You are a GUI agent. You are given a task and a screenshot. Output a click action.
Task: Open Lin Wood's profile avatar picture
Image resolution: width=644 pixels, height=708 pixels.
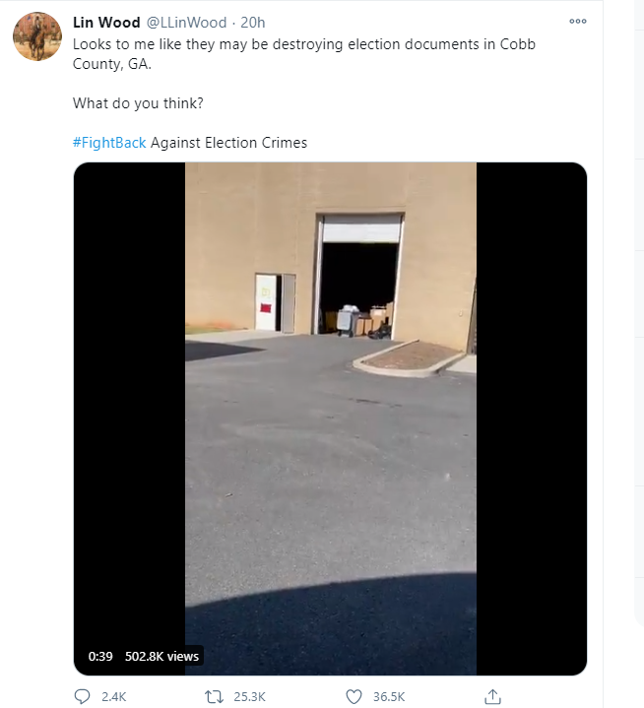[x=37, y=36]
